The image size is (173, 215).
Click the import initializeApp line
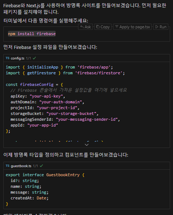point(59,67)
